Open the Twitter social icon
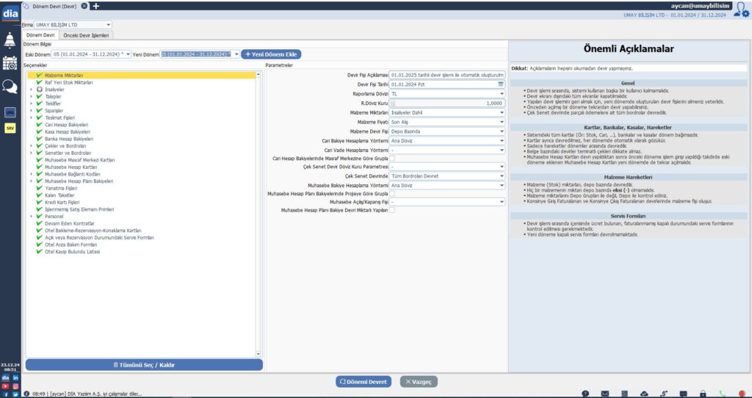752x398 pixels. 16,394
